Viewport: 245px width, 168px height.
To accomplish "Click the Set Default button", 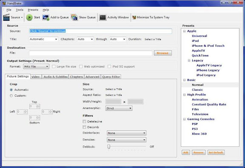I will (216, 152).
